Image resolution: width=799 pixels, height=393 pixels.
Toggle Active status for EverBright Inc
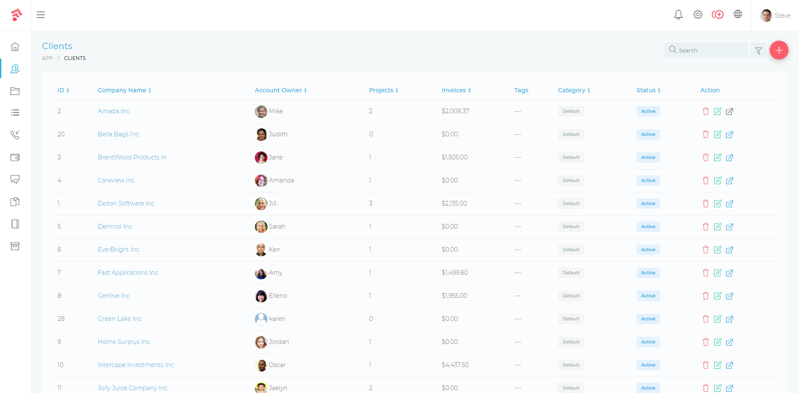[648, 250]
